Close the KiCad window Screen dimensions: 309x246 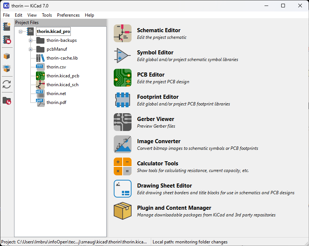[x=300, y=6]
